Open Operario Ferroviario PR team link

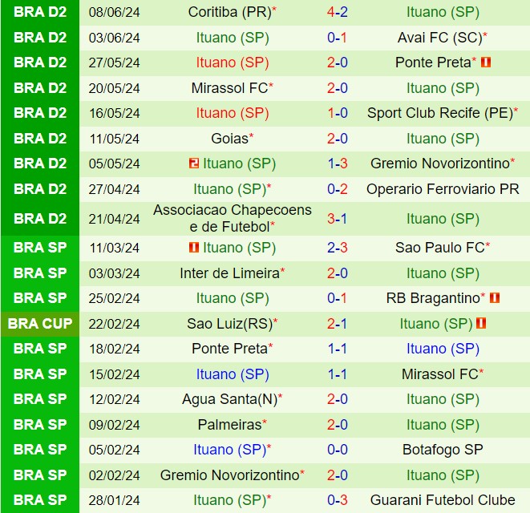coord(443,189)
